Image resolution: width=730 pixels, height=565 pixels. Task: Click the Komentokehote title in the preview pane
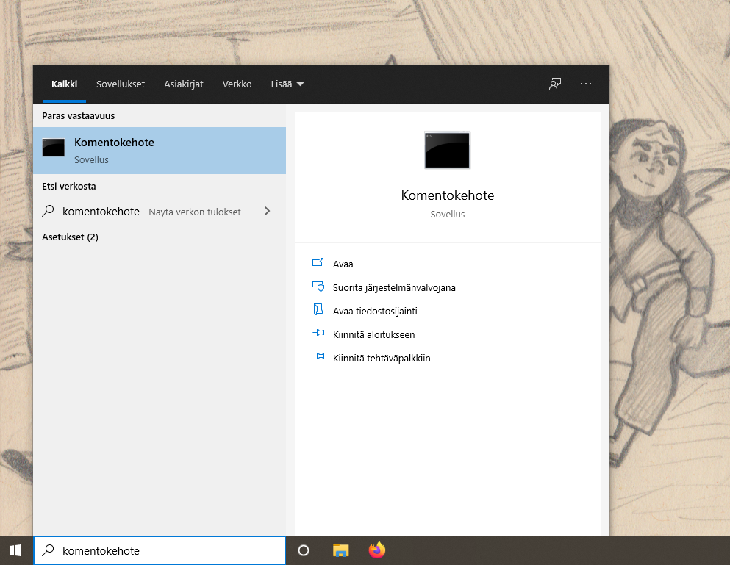point(448,195)
